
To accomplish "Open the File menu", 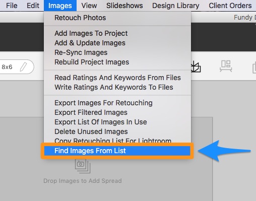I will click(12, 6).
